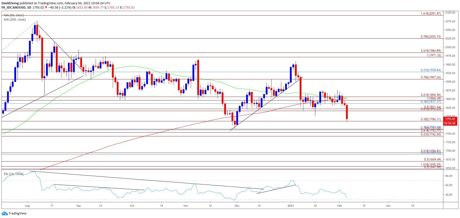This screenshot has height=218, width=460.
Task: Click the Sep label on the date axis
Action: [78, 205]
